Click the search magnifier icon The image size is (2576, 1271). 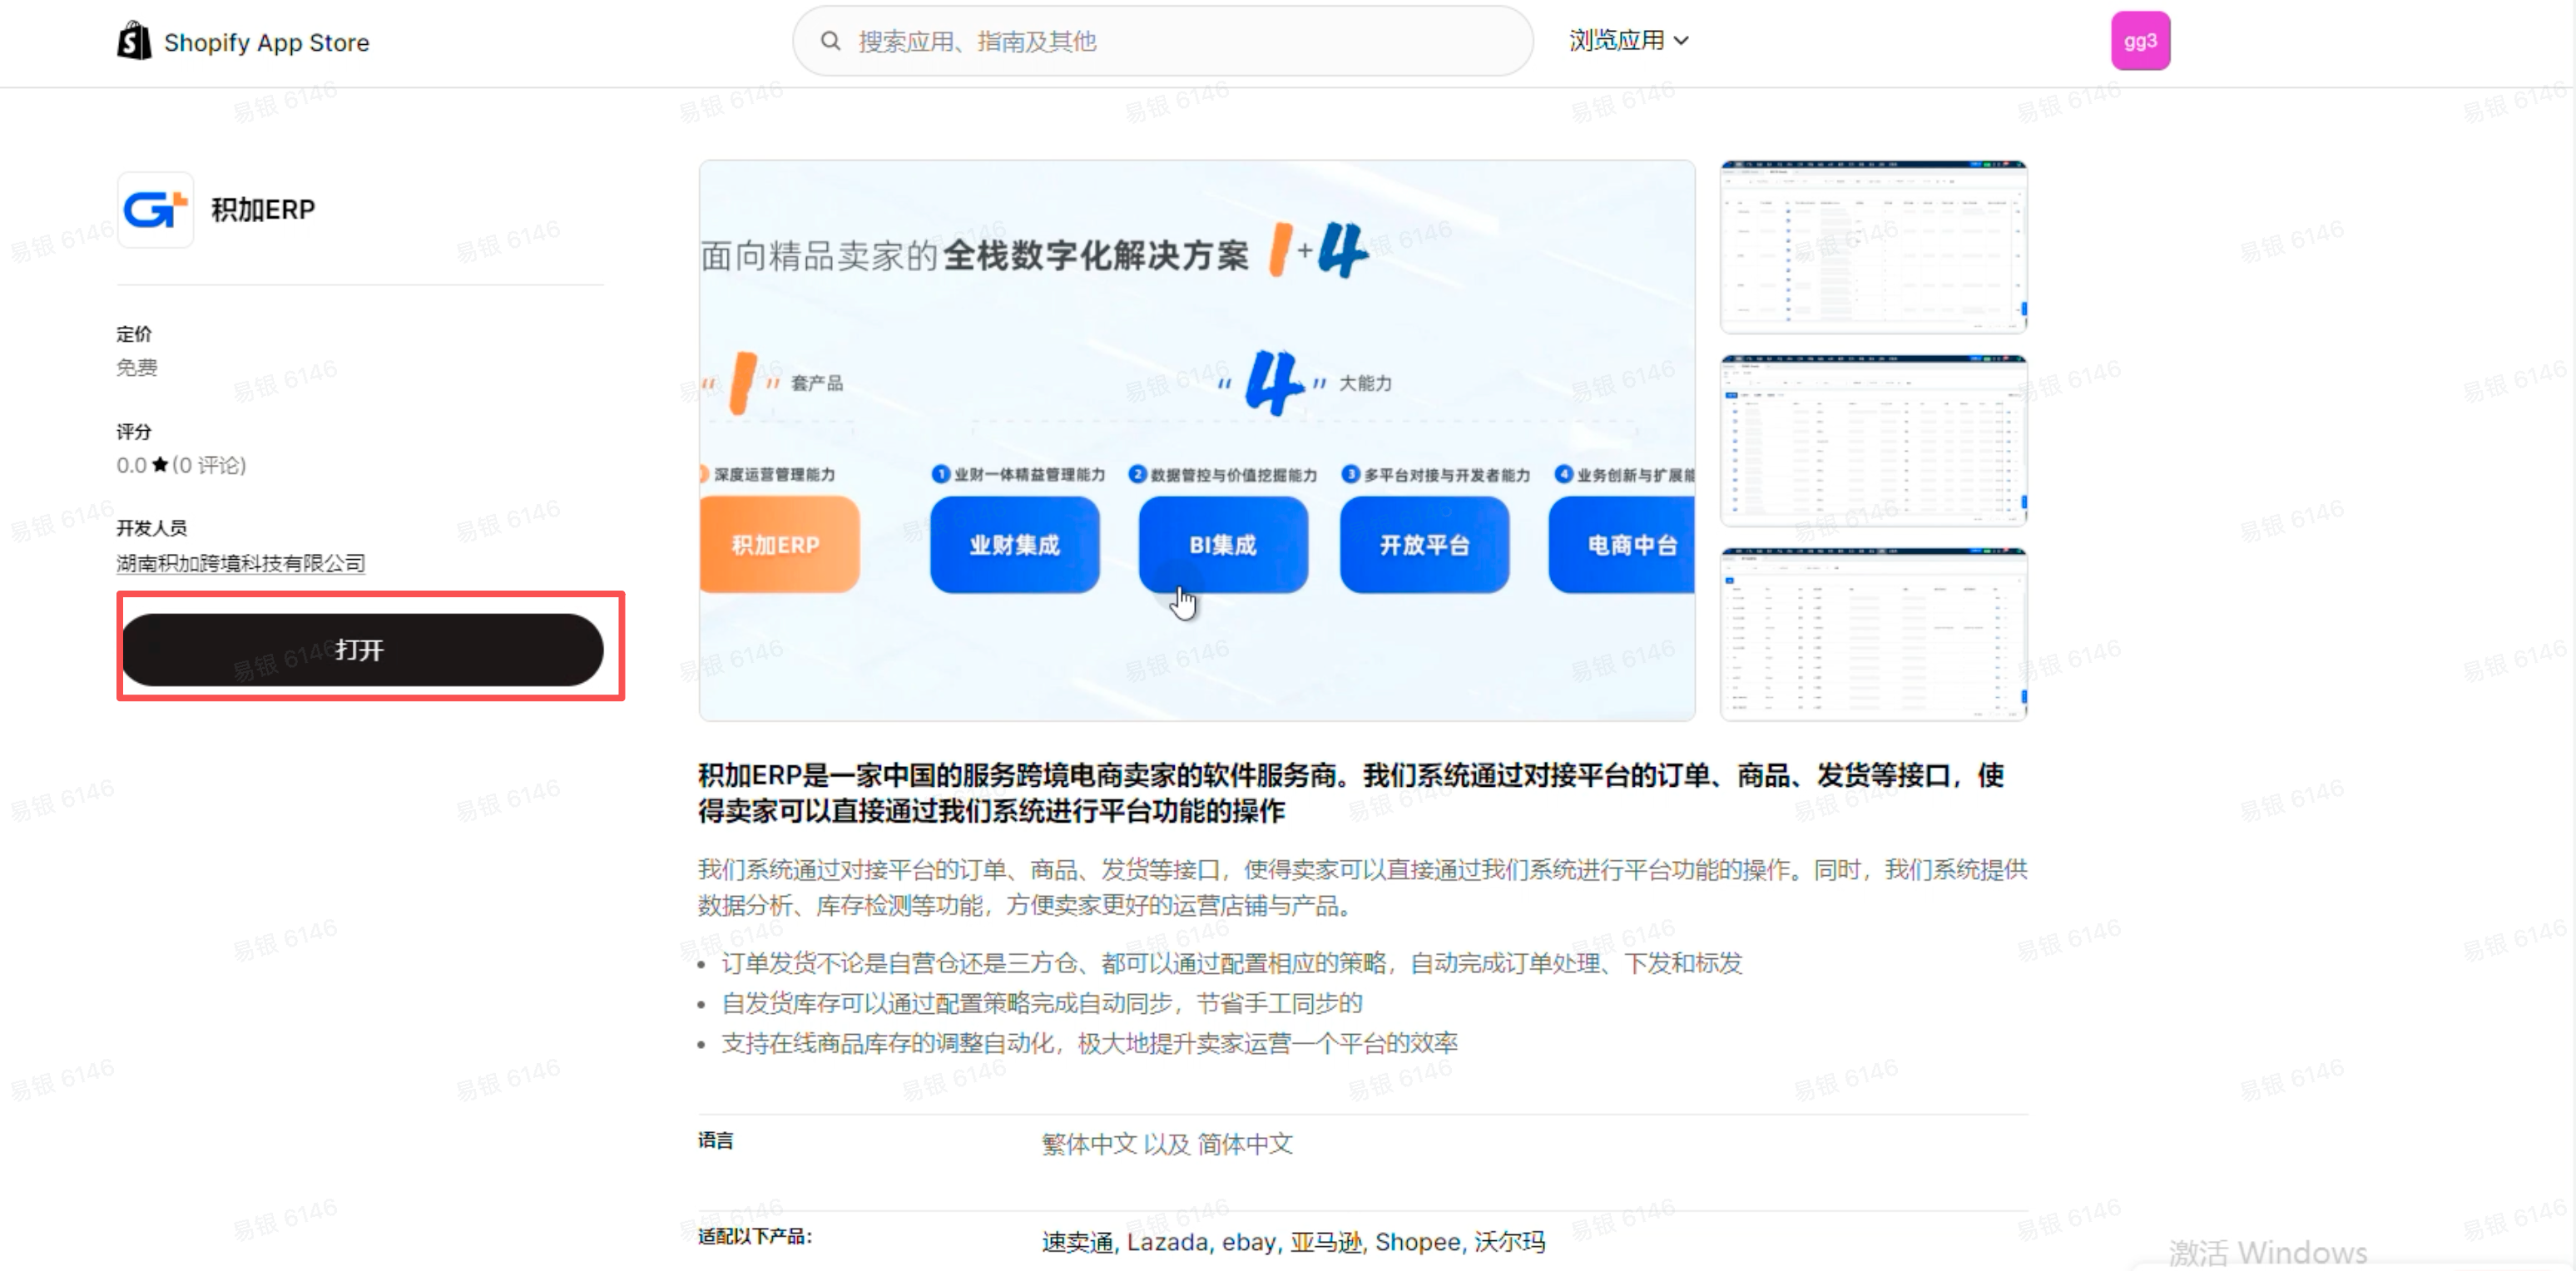pos(830,41)
